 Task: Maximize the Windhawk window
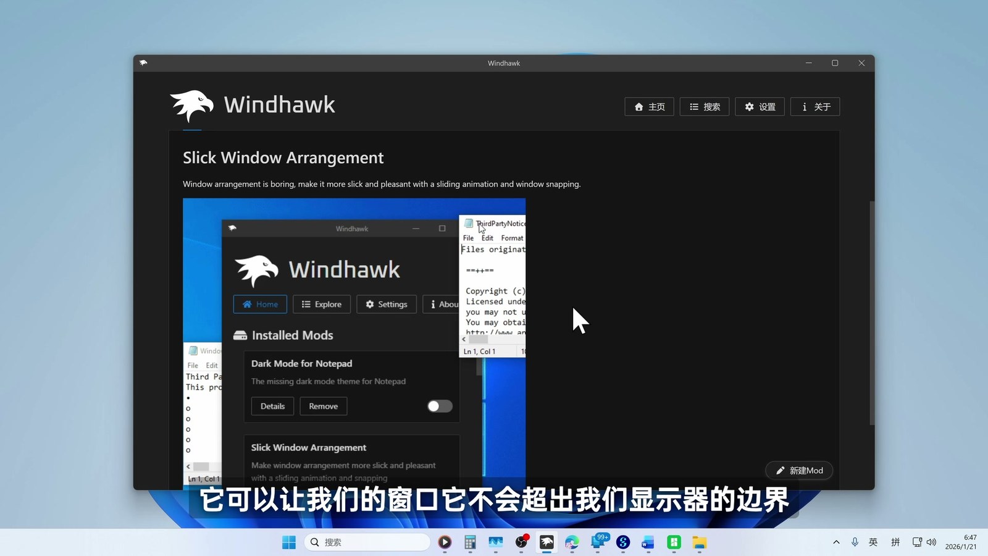coord(835,63)
